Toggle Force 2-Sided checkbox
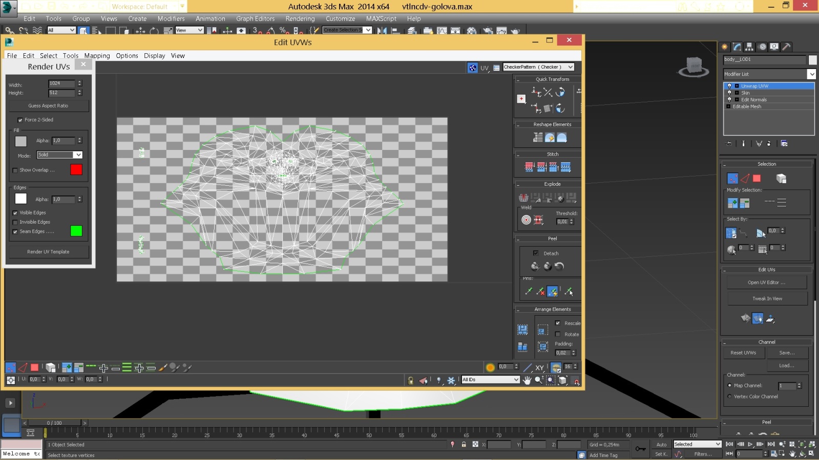819x460 pixels. (x=20, y=120)
